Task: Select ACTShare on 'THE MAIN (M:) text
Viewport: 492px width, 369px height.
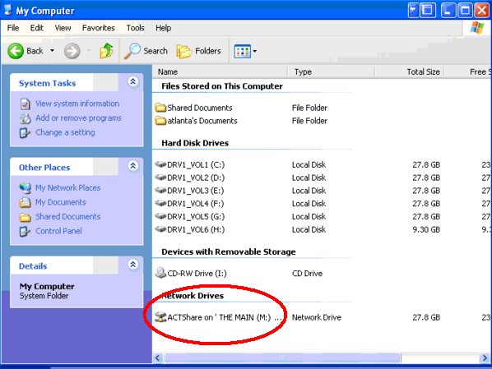Action: click(219, 317)
